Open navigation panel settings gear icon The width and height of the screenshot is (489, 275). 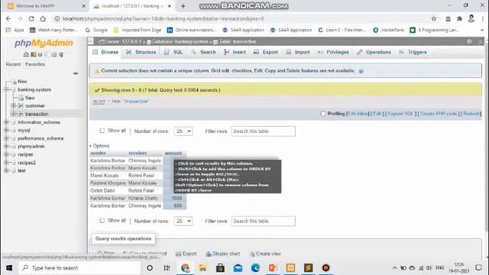pos(54,54)
